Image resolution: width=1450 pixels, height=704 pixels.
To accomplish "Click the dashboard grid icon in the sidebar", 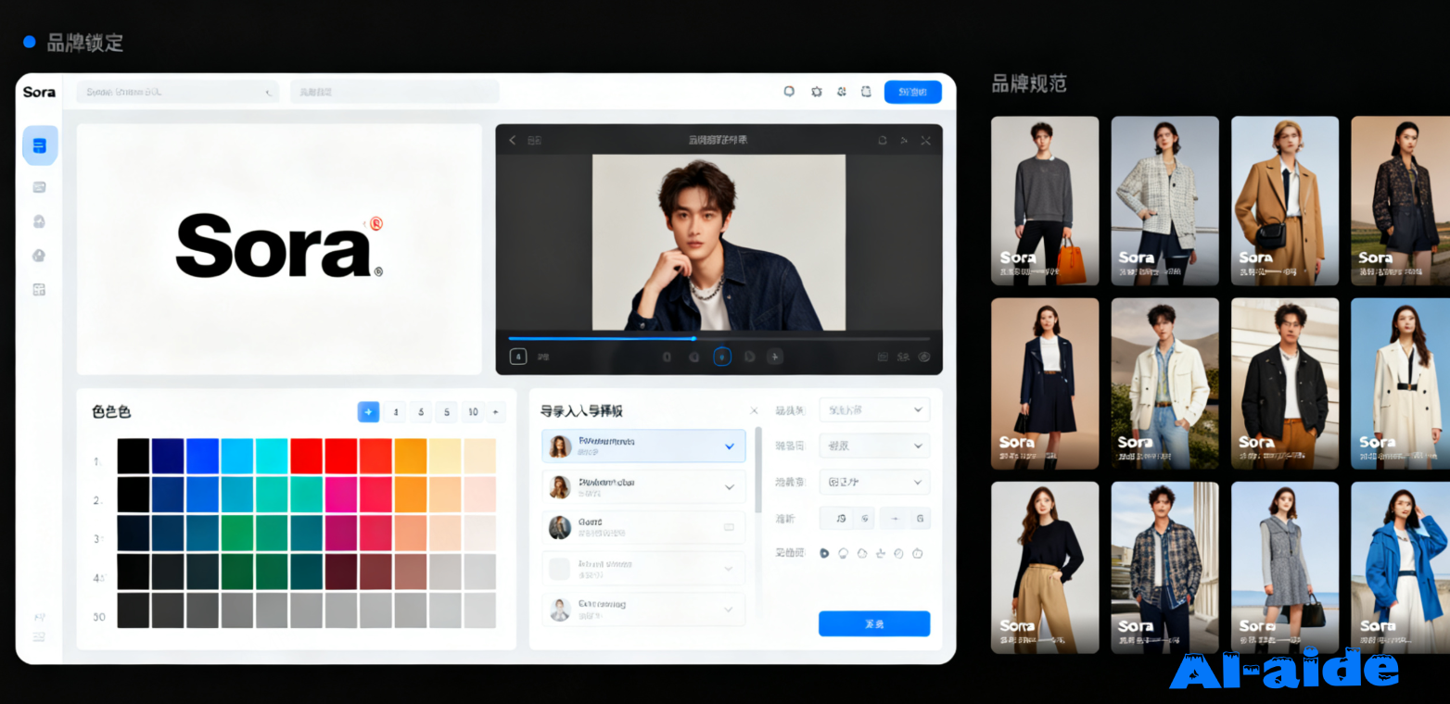I will [x=39, y=289].
